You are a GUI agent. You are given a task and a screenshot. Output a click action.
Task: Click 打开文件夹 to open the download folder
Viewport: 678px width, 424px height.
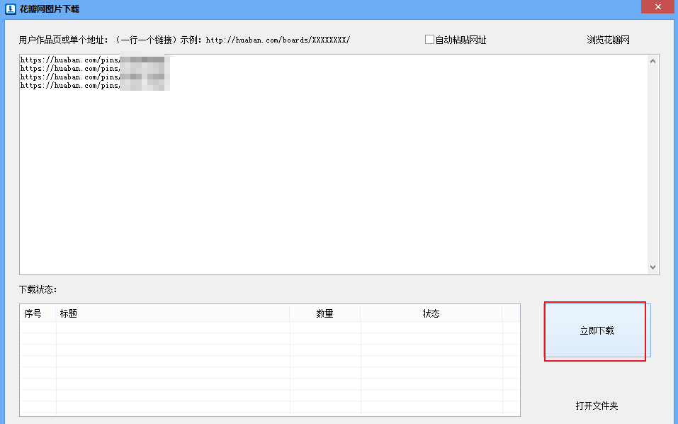tap(597, 406)
